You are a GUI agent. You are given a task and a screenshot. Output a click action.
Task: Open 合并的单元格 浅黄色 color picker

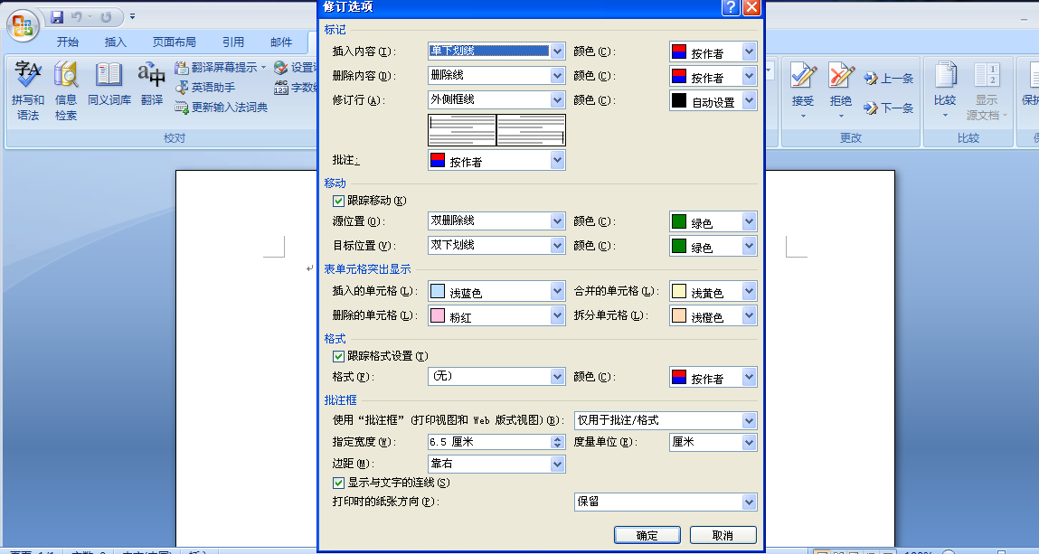coord(713,291)
